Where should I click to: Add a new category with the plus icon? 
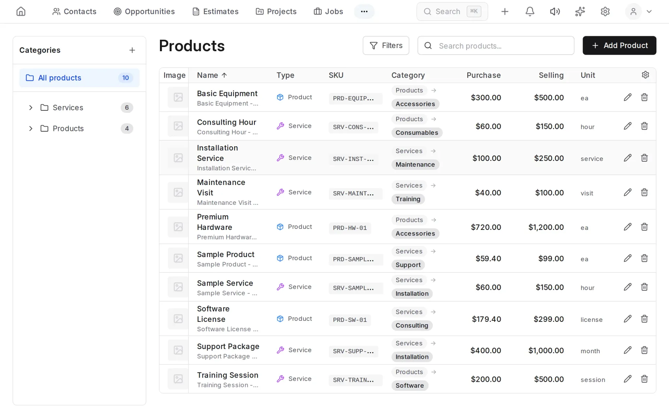point(132,50)
